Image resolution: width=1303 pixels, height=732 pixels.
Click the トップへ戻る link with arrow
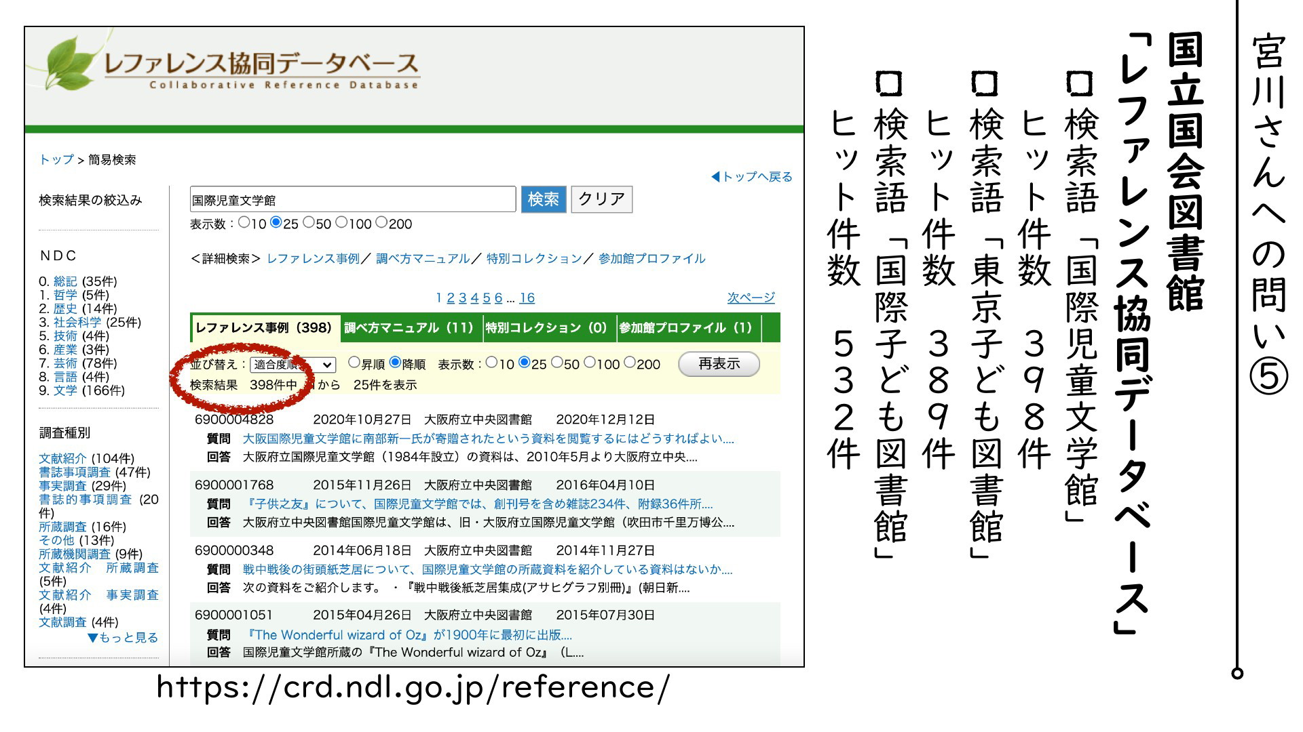pos(751,177)
